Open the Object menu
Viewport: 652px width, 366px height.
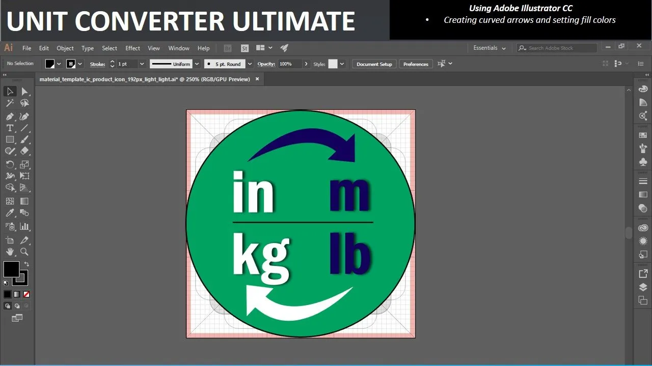click(x=65, y=48)
